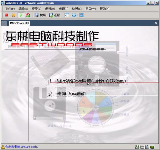Reset the virtual machine with the refresh icon
The image size is (160, 150).
click(28, 15)
